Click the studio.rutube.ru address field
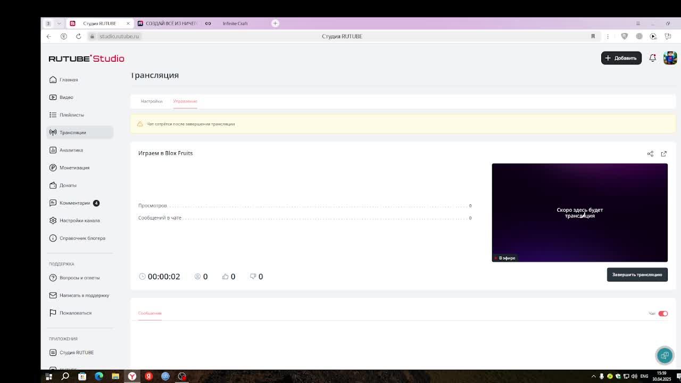 tap(119, 36)
